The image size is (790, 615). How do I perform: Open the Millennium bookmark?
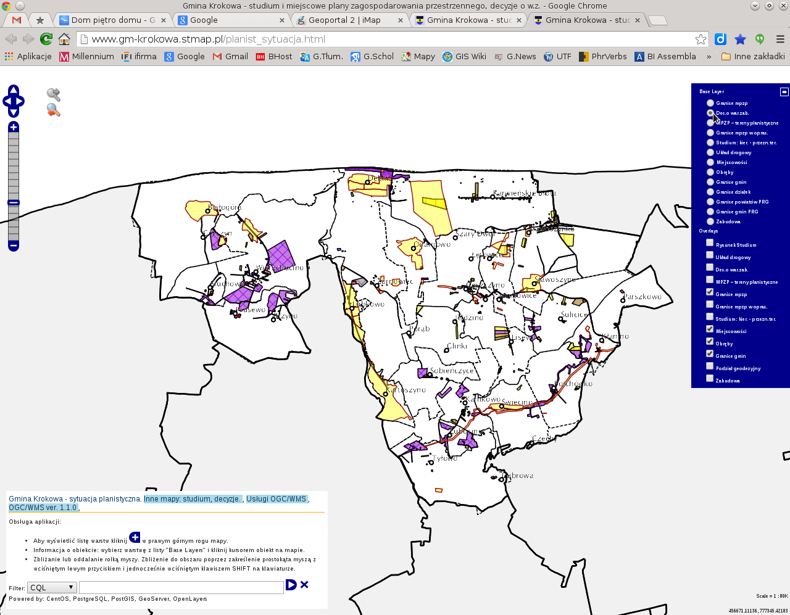point(86,56)
